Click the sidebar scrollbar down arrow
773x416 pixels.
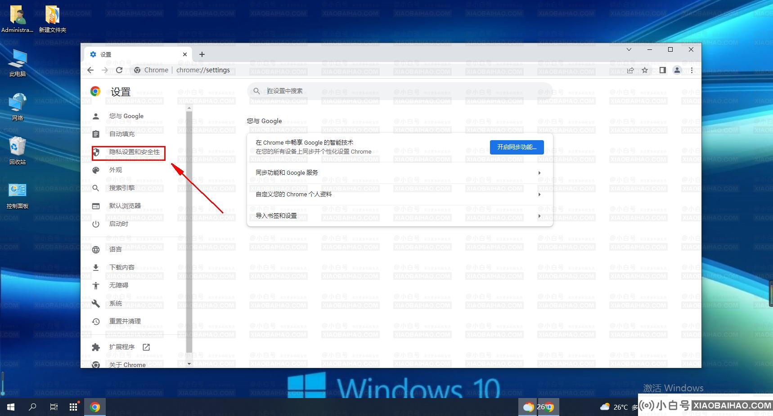189,364
